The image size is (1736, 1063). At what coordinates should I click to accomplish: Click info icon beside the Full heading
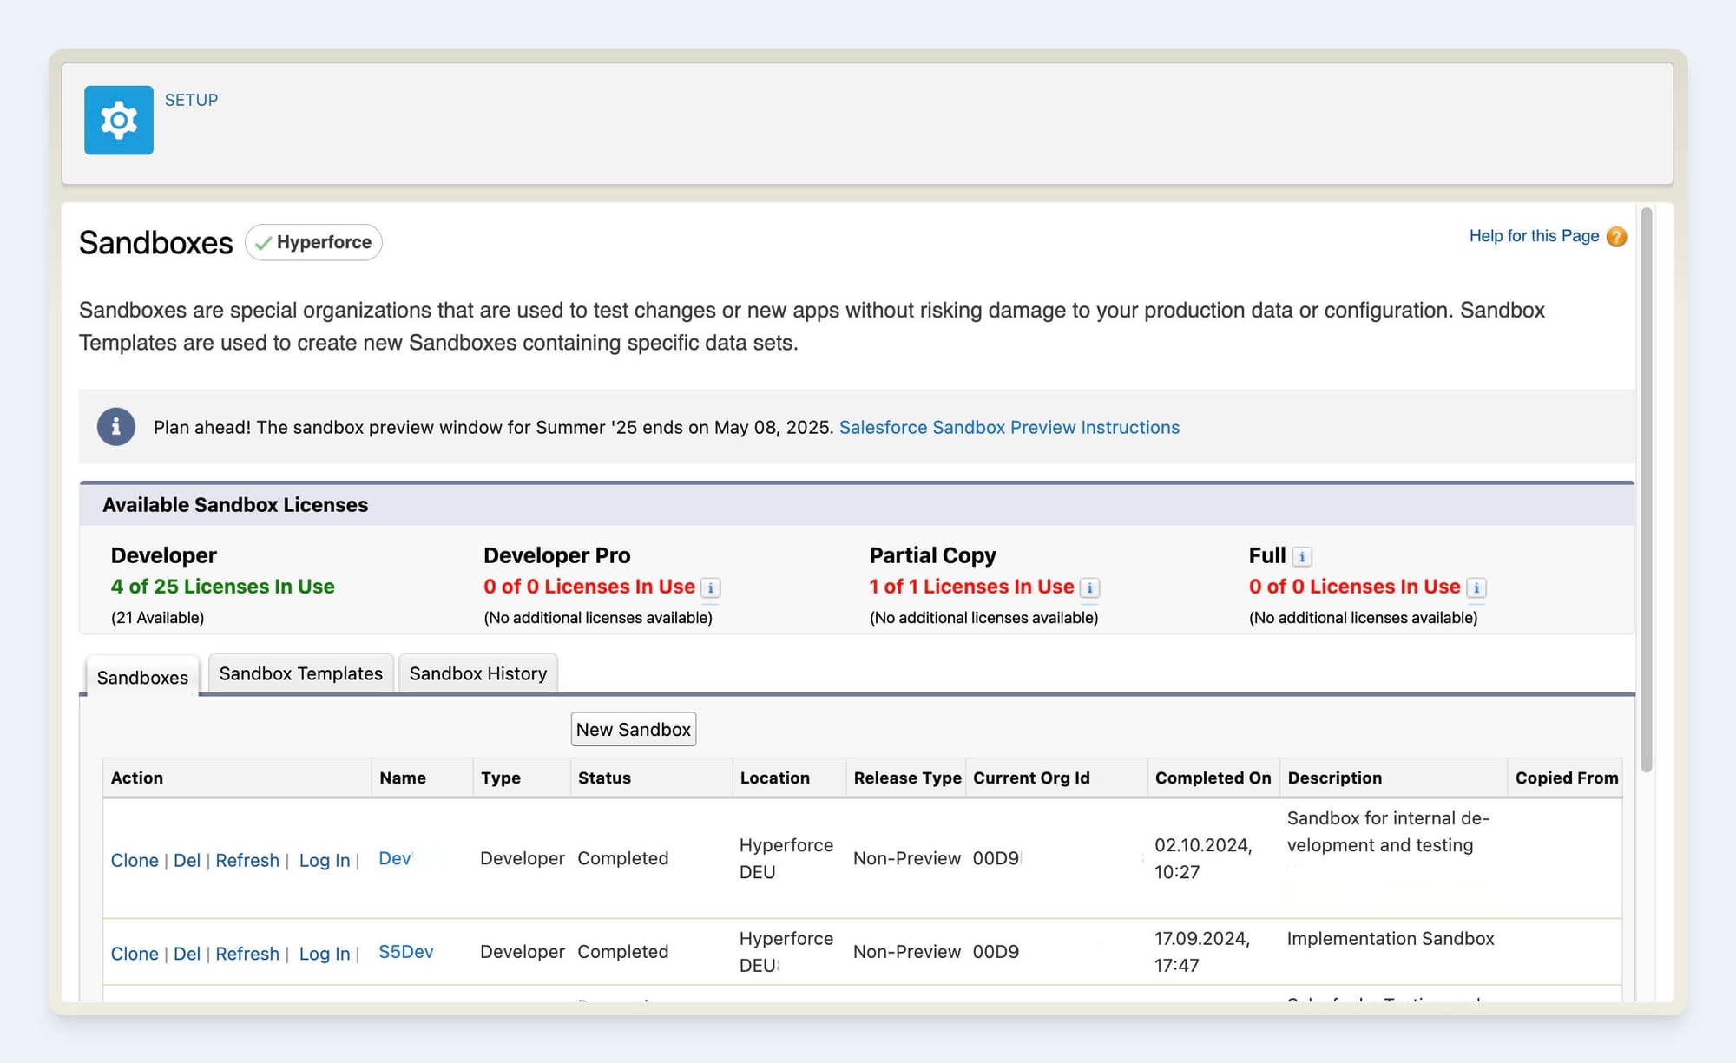point(1301,557)
